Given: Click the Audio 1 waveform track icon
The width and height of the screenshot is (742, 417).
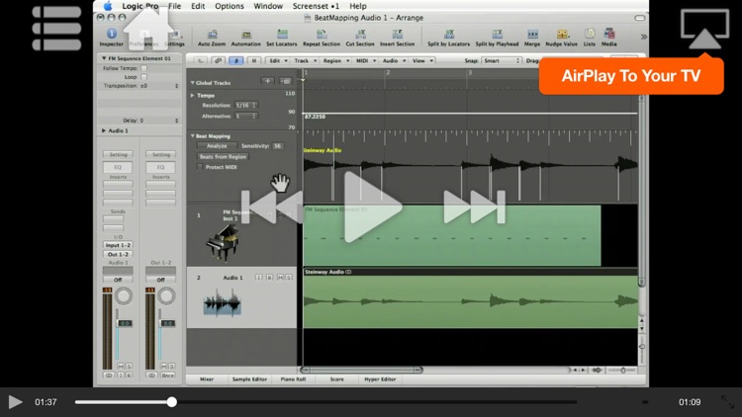Looking at the screenshot, I should (x=222, y=303).
